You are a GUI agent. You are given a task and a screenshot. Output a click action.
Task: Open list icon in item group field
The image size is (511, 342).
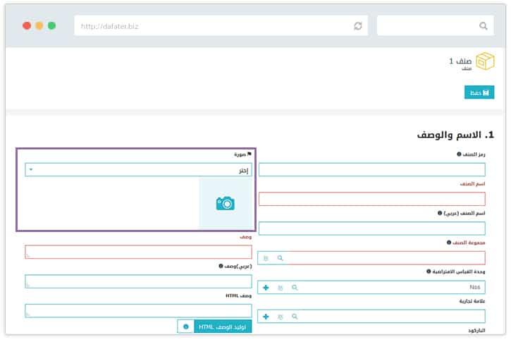(x=266, y=258)
